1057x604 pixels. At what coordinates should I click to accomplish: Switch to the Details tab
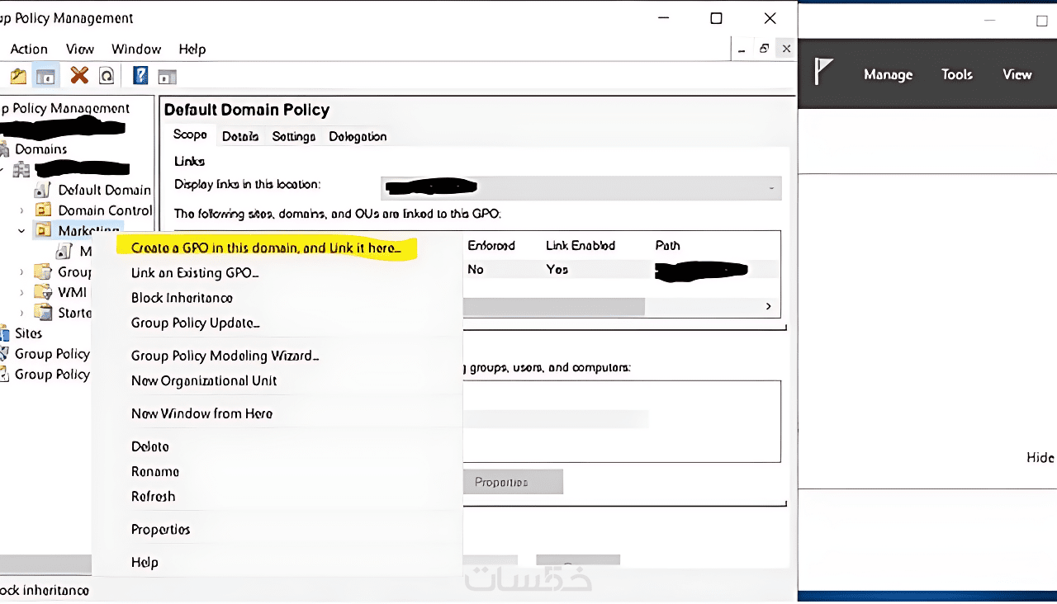[x=240, y=136]
